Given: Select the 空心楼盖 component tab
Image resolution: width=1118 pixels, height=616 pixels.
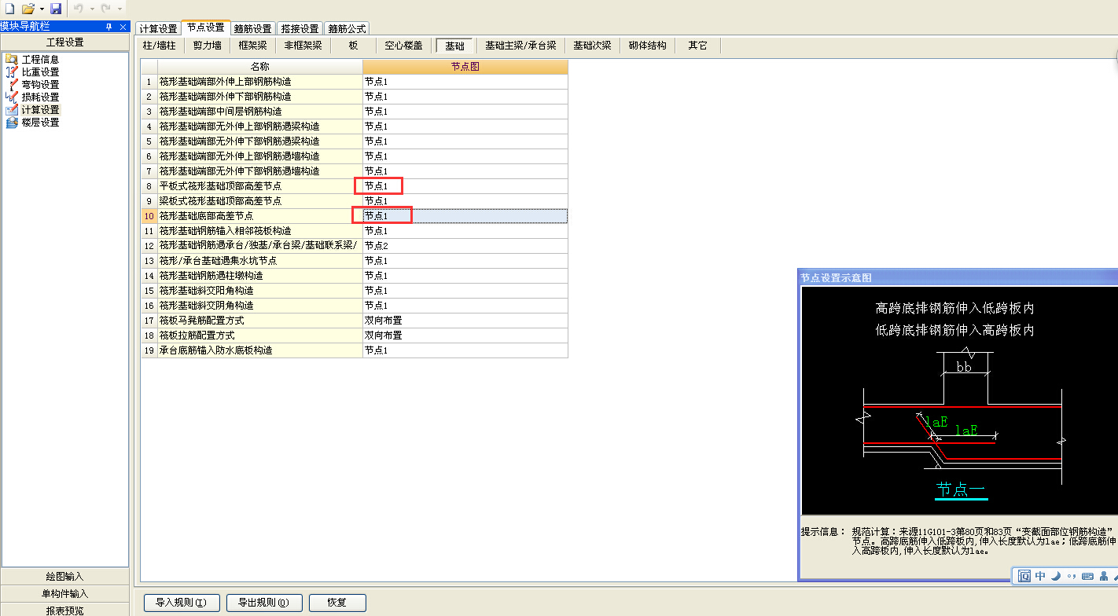Looking at the screenshot, I should click(x=404, y=46).
